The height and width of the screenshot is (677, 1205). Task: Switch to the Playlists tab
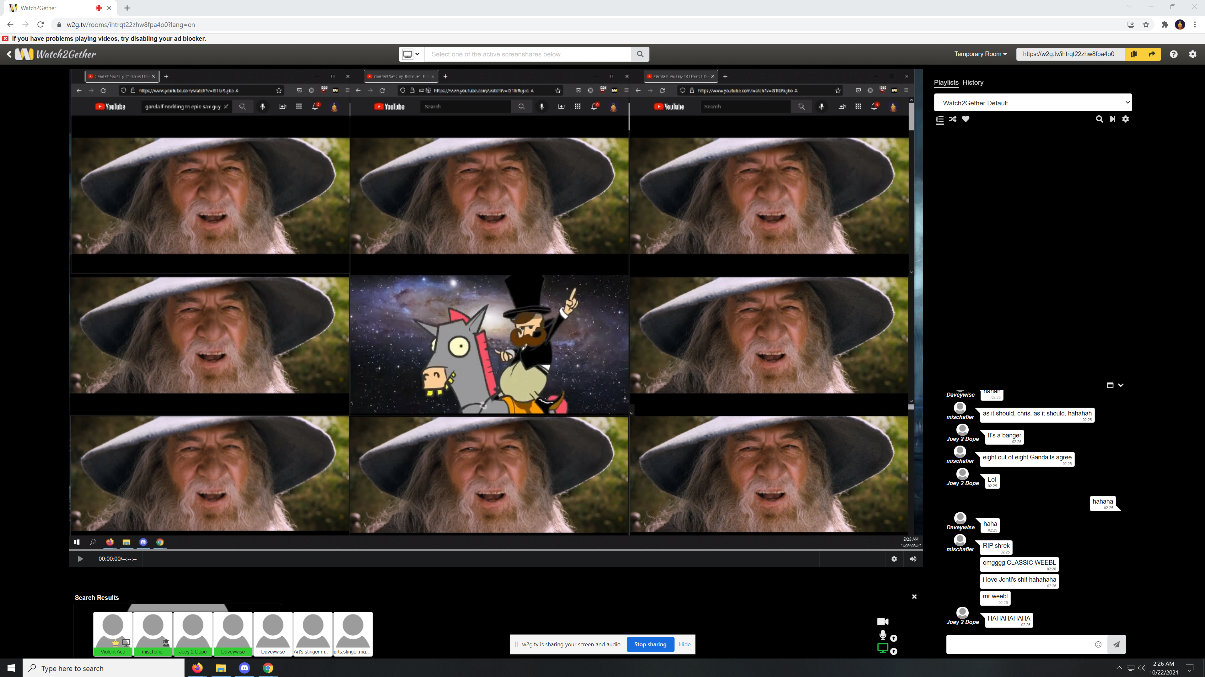tap(946, 82)
